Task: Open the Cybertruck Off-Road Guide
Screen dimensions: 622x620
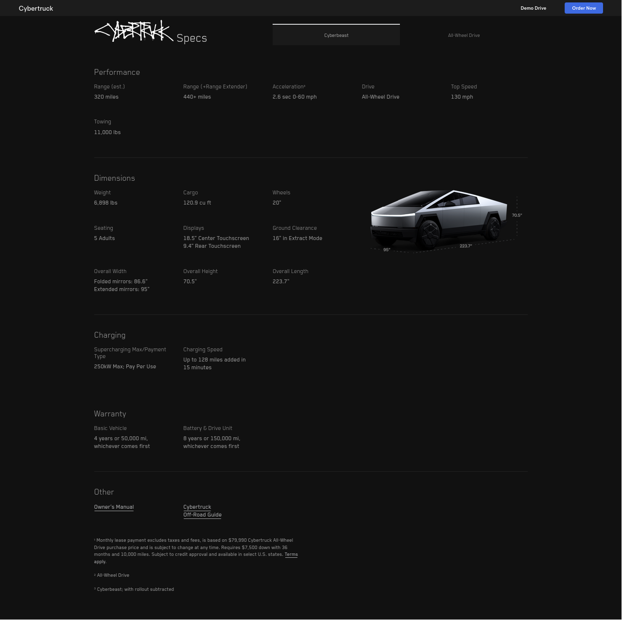Action: click(202, 511)
